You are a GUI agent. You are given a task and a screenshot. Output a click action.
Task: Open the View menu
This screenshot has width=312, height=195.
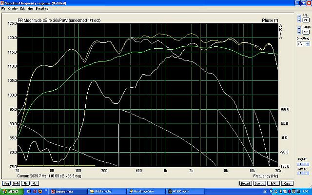[30, 9]
